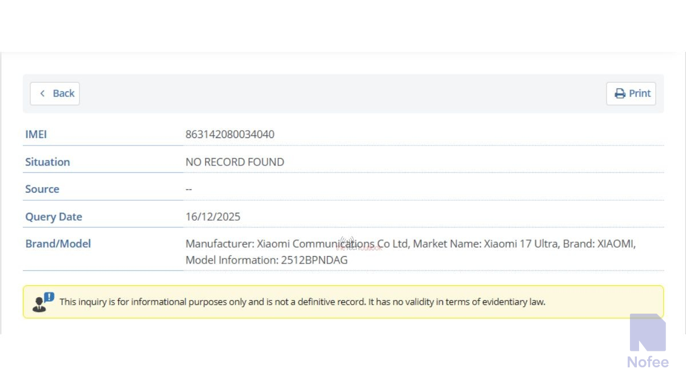Select the IMEI field label
Image resolution: width=686 pixels, height=385 pixels.
(36, 135)
